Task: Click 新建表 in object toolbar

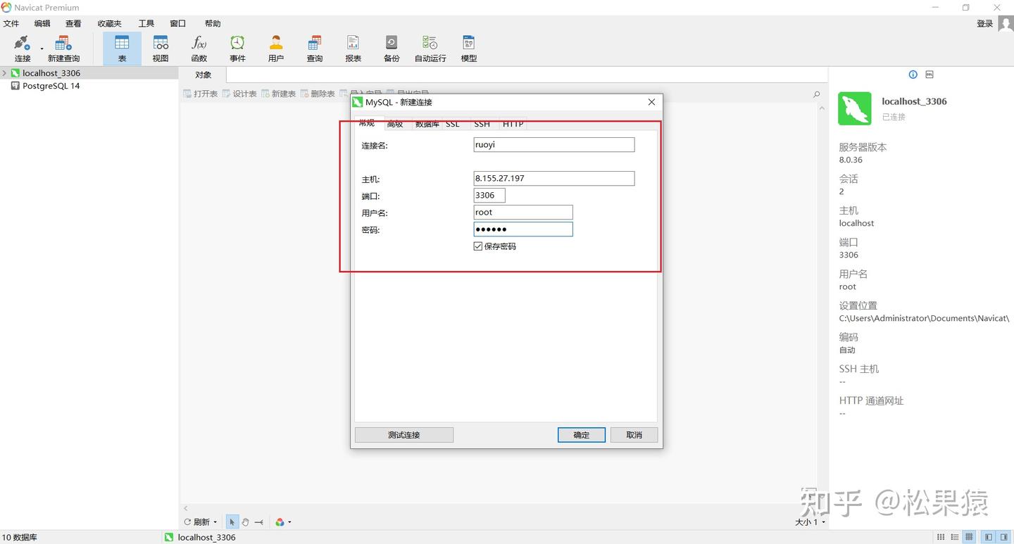Action: coord(279,94)
